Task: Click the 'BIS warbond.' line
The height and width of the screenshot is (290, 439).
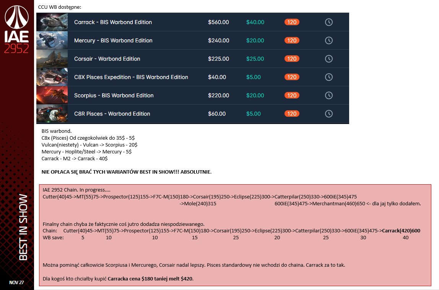Action: [x=57, y=131]
